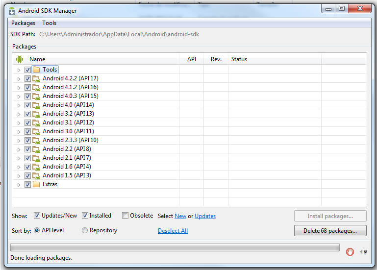Screen dimensions: 377x270
Task: Click the Tools folder icon
Action: tap(36, 70)
